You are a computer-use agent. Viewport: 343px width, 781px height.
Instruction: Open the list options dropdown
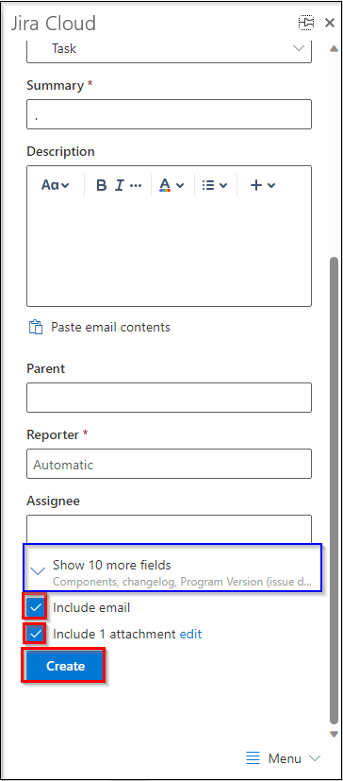(x=215, y=185)
